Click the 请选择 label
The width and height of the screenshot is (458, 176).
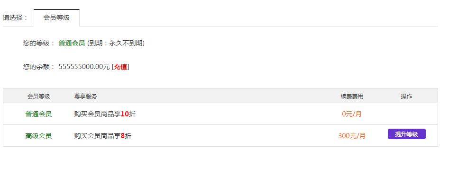coord(15,18)
